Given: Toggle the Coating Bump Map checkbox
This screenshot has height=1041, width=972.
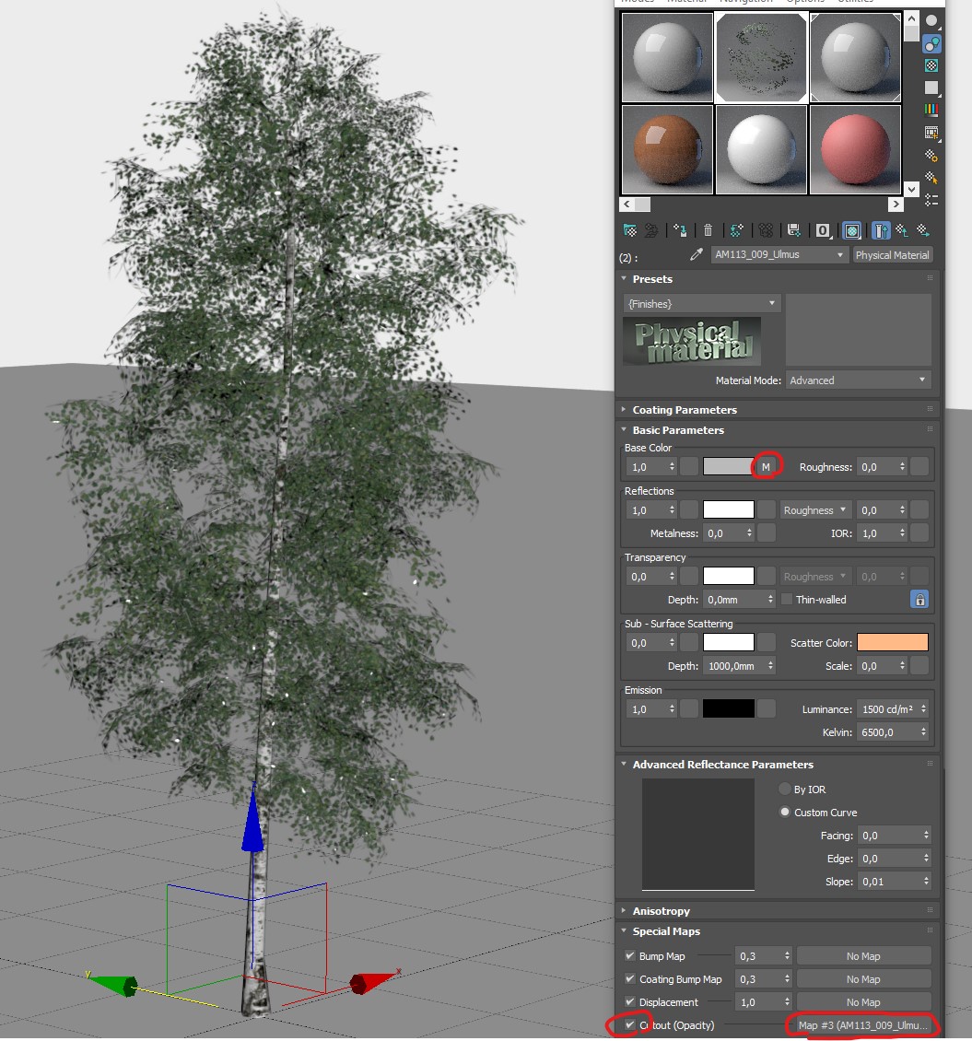Looking at the screenshot, I should (x=629, y=978).
